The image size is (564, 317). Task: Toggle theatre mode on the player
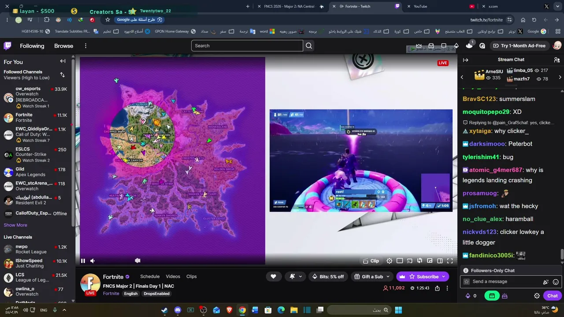pos(400,261)
